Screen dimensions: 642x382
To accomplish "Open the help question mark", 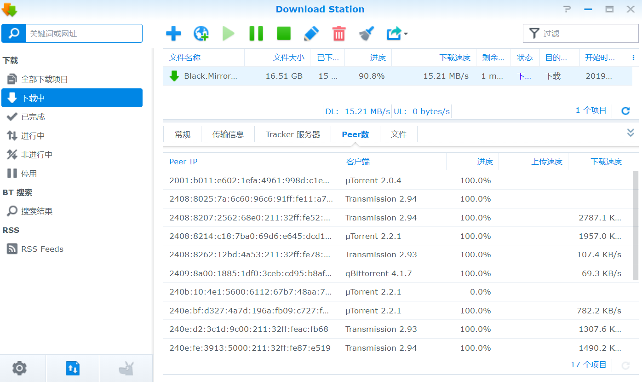I will [x=567, y=9].
